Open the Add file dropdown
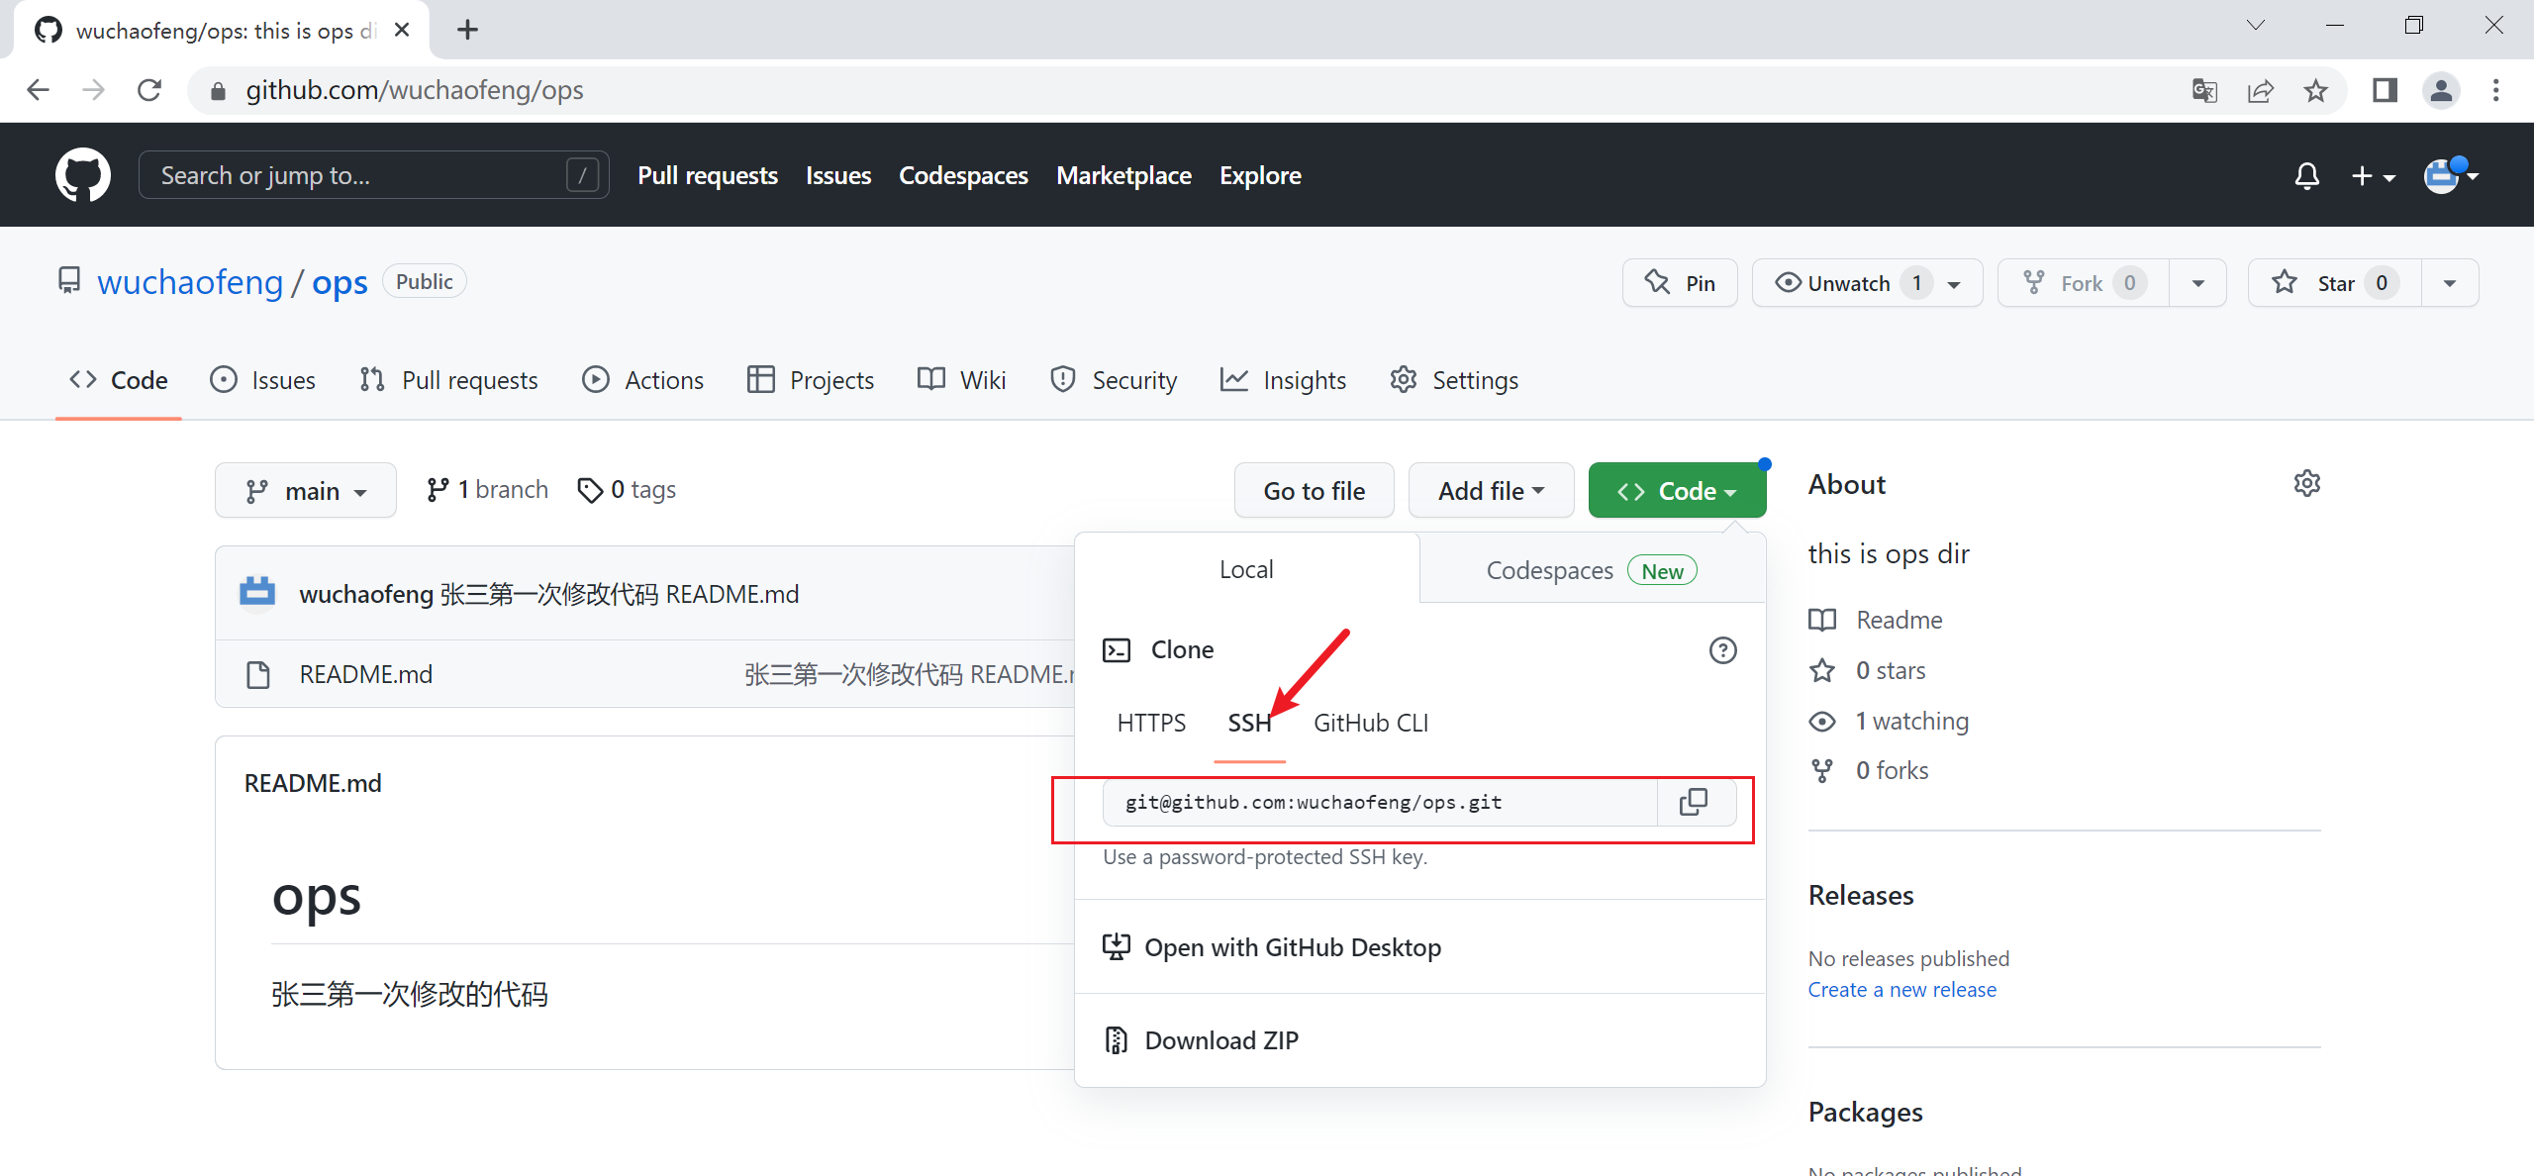This screenshot has height=1176, width=2534. [x=1491, y=490]
